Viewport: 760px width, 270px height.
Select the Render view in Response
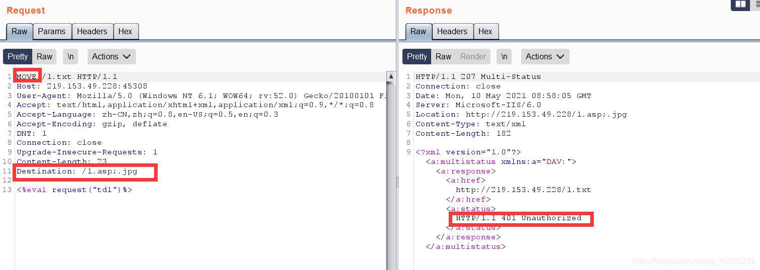[473, 56]
